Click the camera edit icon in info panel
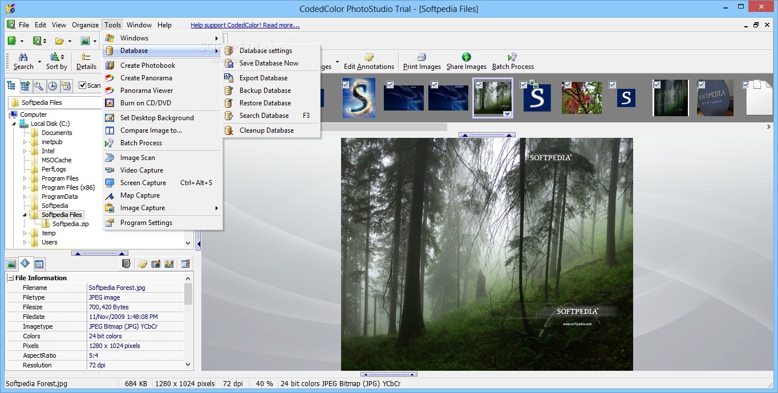The height and width of the screenshot is (393, 778). 156,264
